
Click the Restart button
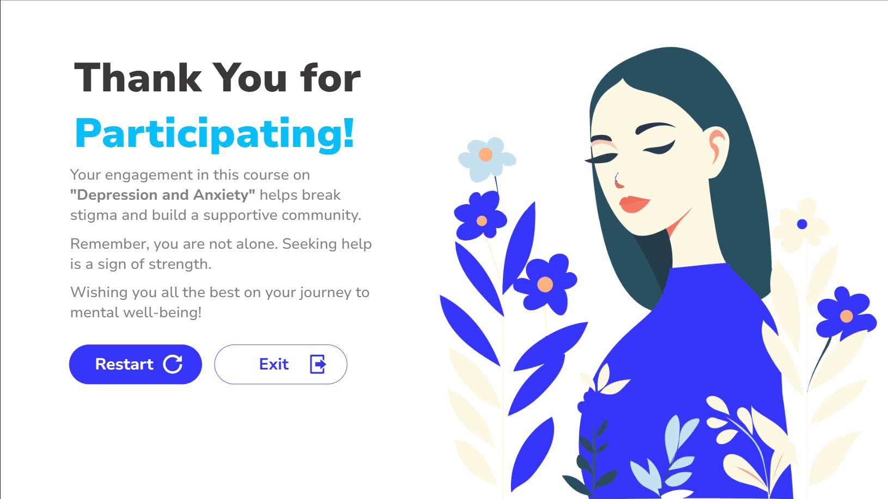pos(136,364)
